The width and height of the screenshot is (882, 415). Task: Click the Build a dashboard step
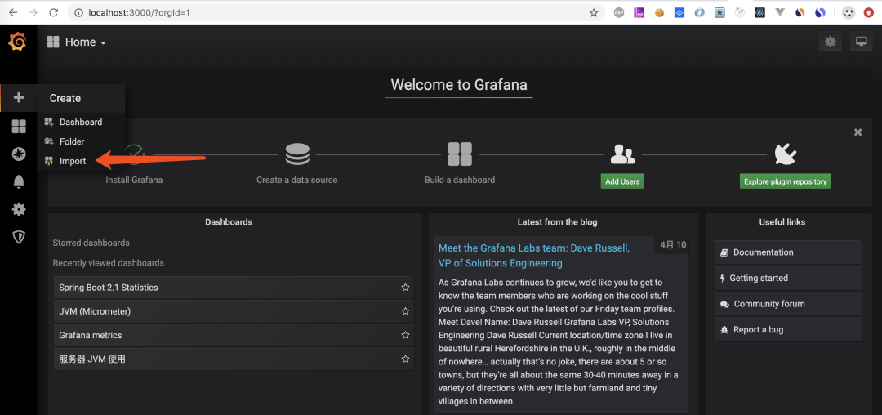[x=460, y=180]
